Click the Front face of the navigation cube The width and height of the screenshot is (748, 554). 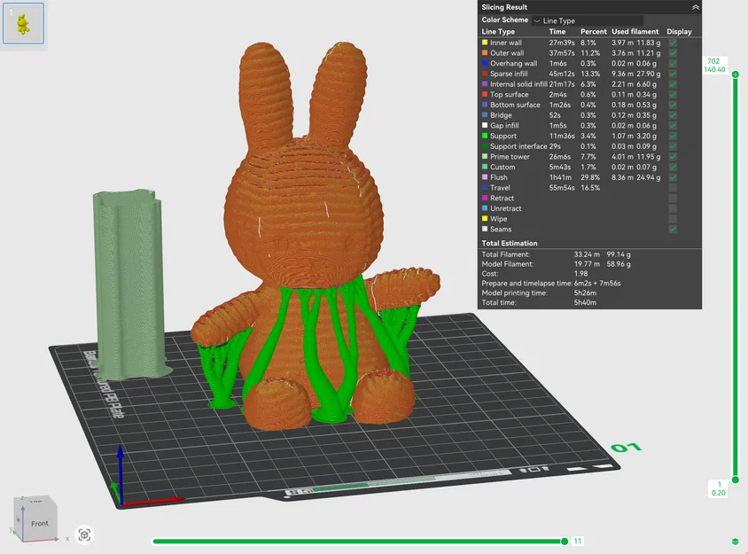[x=39, y=524]
